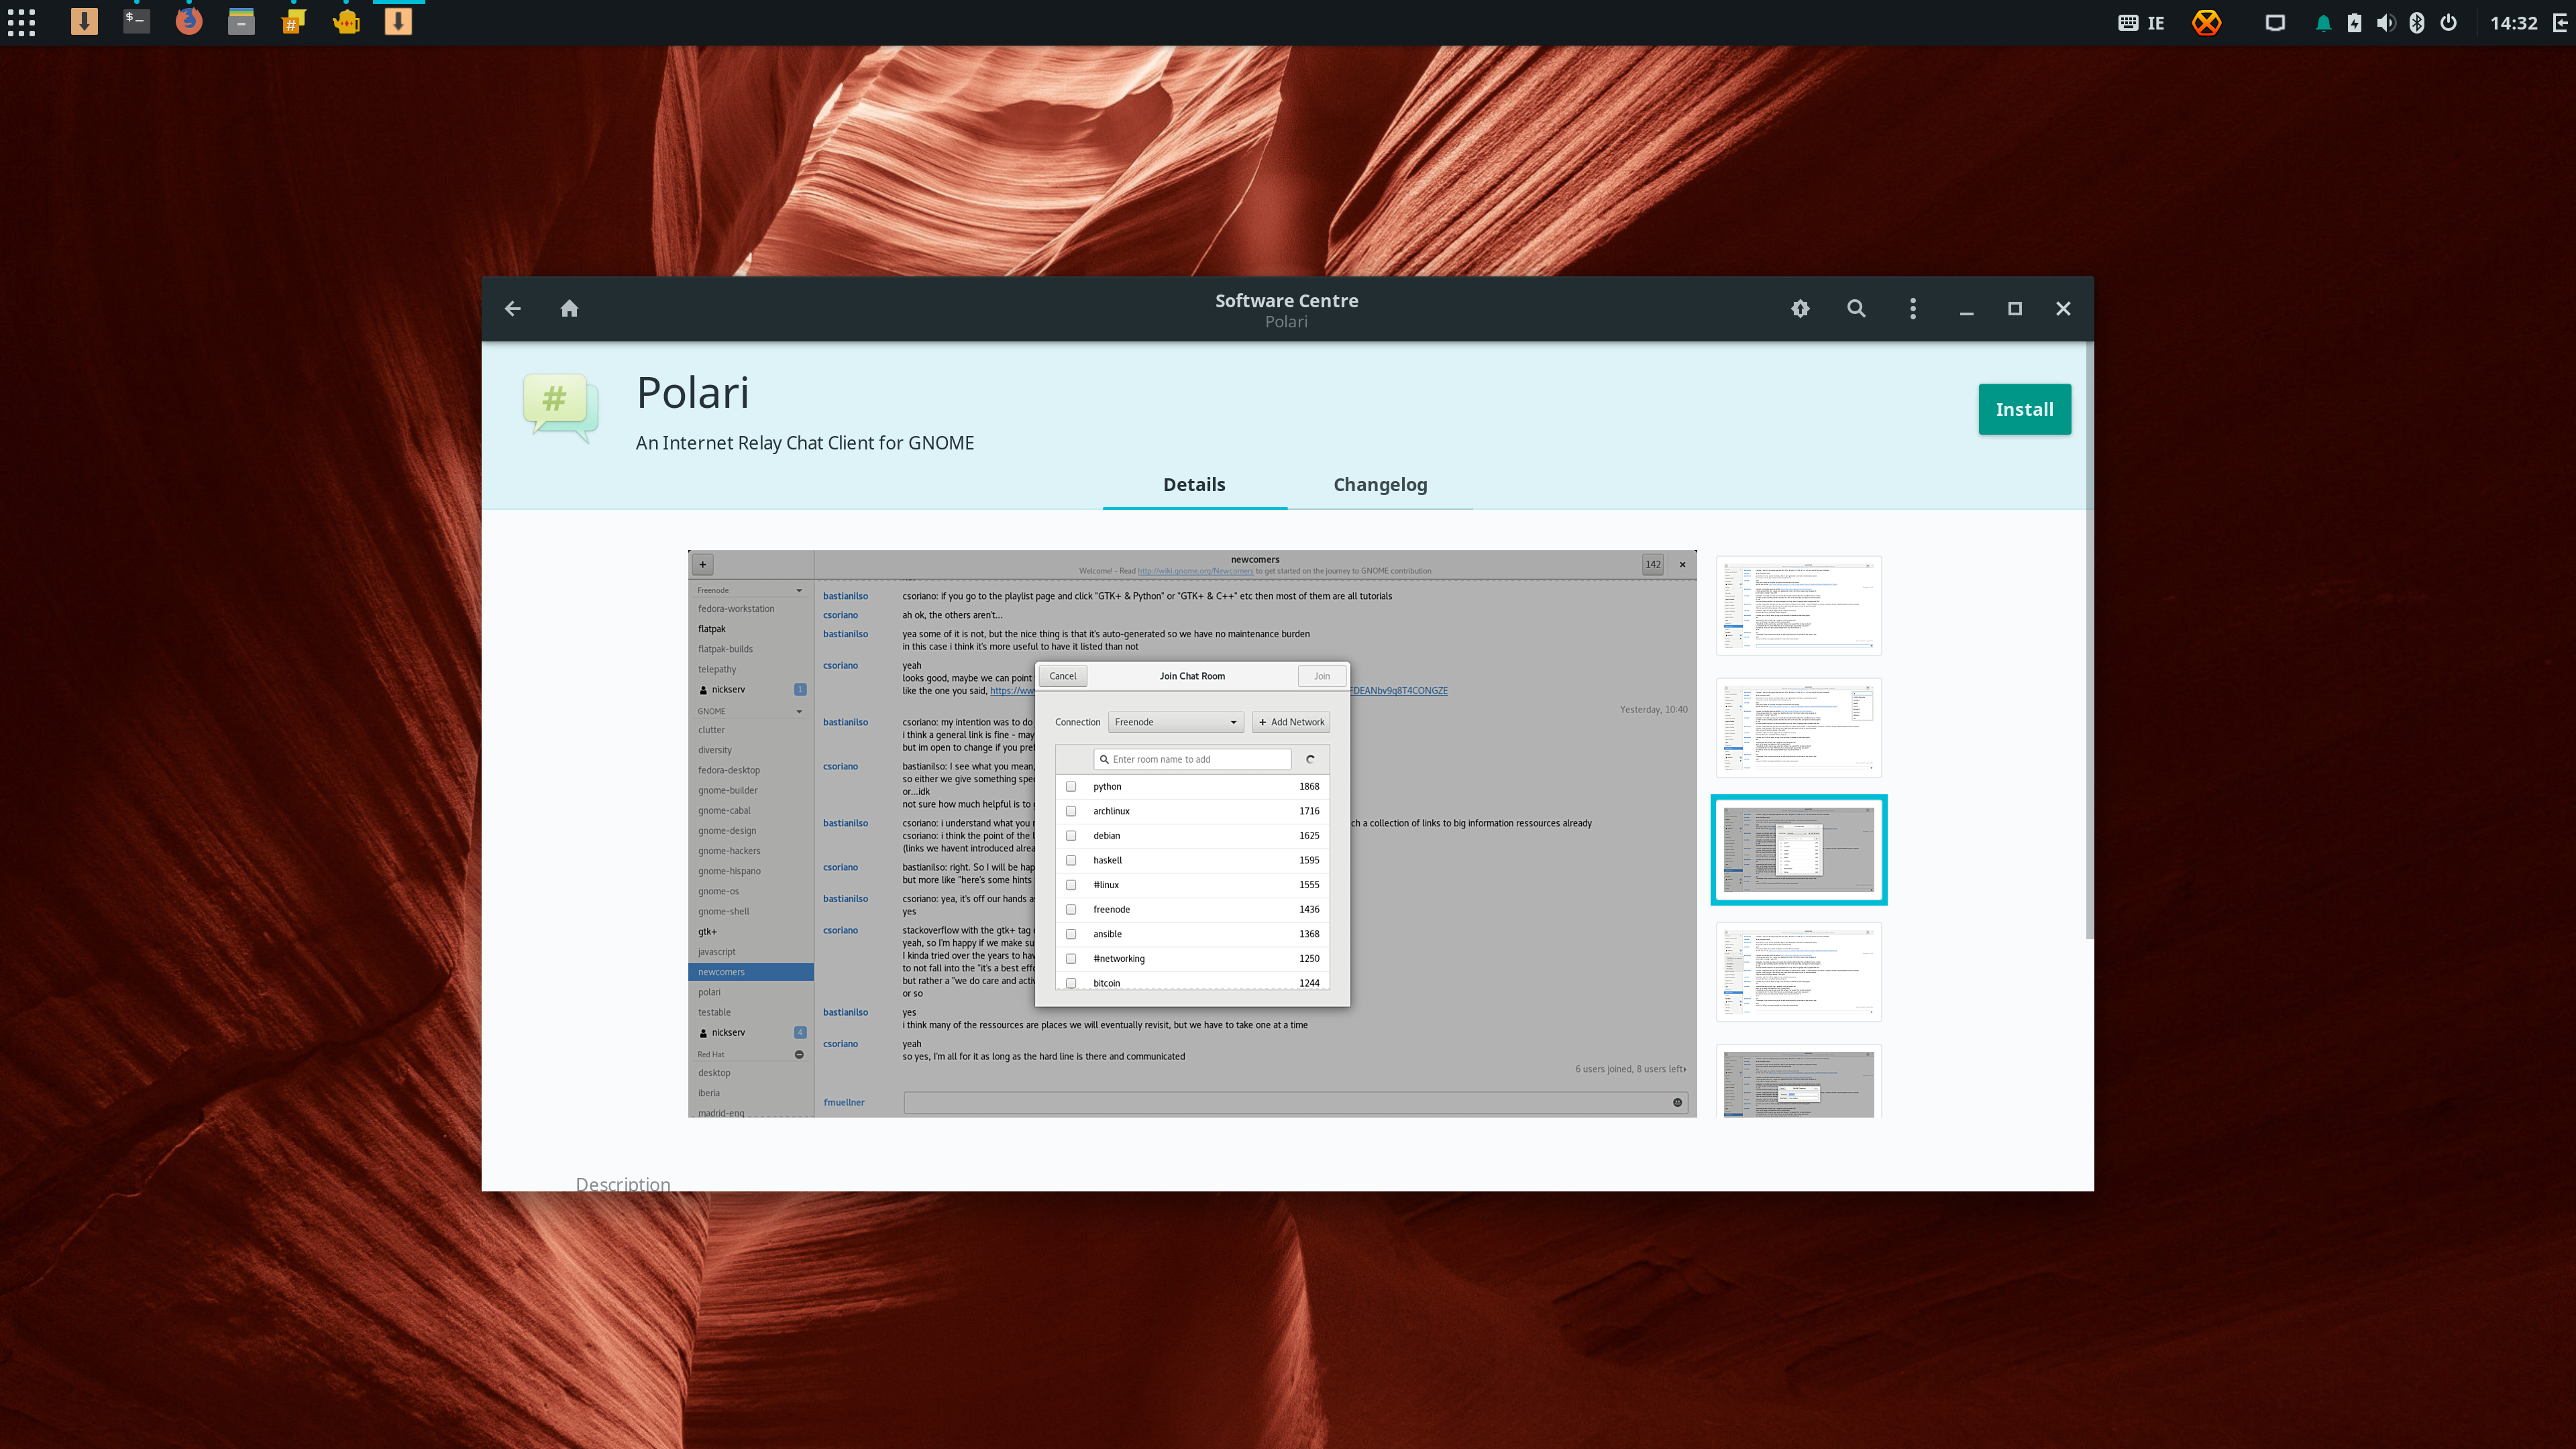Click the "Software Centre" window title
The height and width of the screenshot is (1449, 2576).
pos(1286,300)
